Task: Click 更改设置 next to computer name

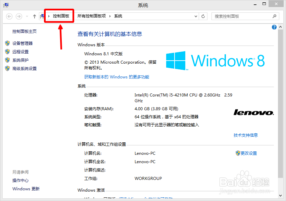Action: coord(249,153)
